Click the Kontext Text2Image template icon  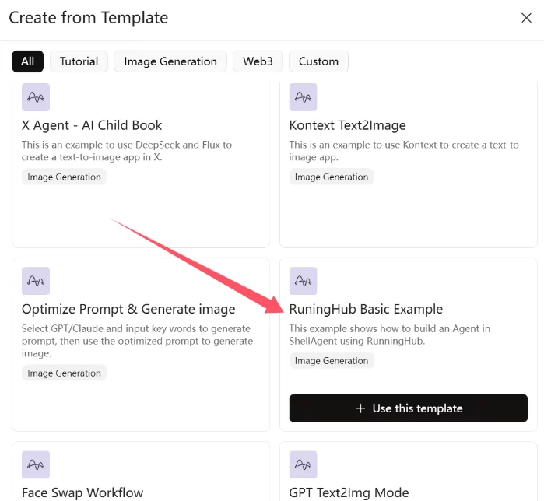(x=303, y=97)
